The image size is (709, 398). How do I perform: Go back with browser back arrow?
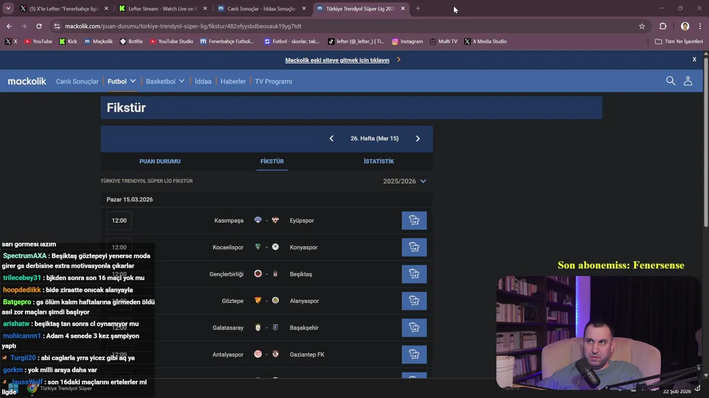tap(9, 26)
